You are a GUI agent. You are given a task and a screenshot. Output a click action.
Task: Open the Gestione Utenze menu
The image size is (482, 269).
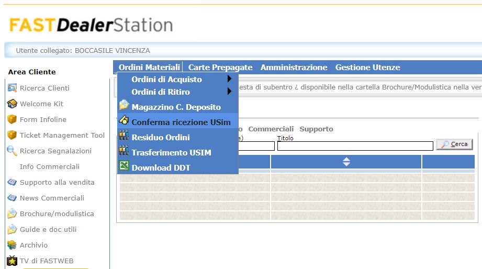pyautogui.click(x=367, y=68)
